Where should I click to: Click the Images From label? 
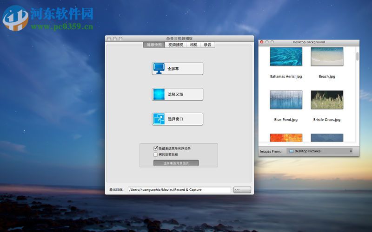pyautogui.click(x=271, y=151)
